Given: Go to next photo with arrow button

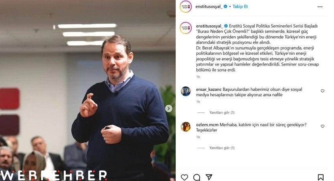Looking at the screenshot, I should [x=168, y=108].
